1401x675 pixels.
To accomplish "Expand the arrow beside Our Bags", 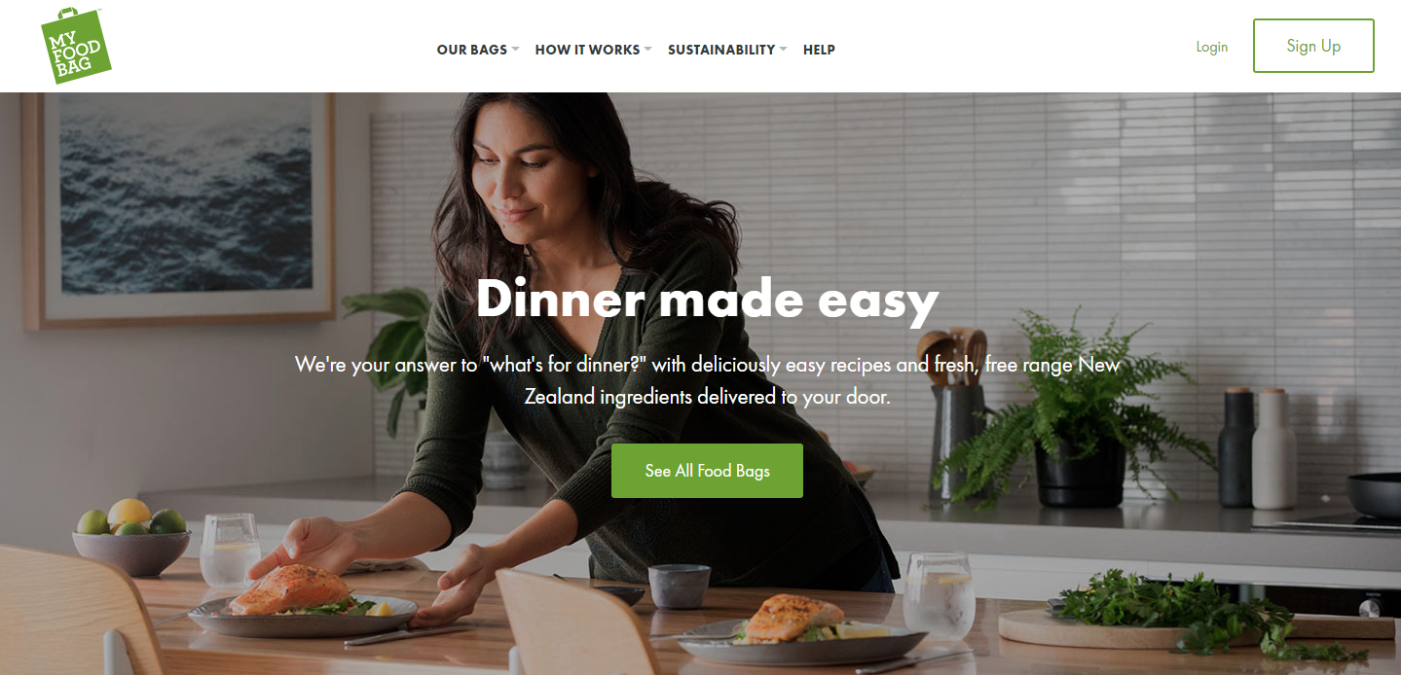I will point(515,50).
